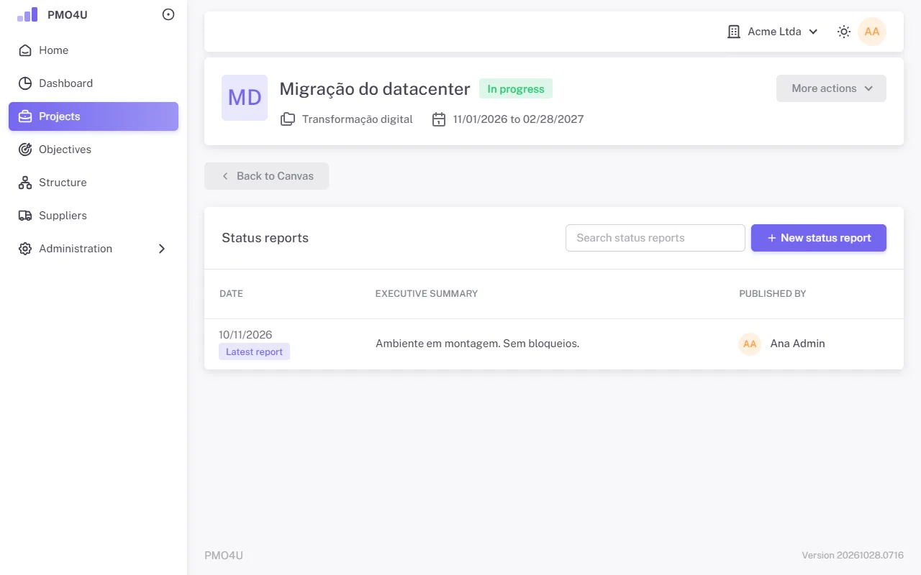
Task: Click the 11/01/2026 to 02/28/2027 date range
Action: click(x=519, y=119)
